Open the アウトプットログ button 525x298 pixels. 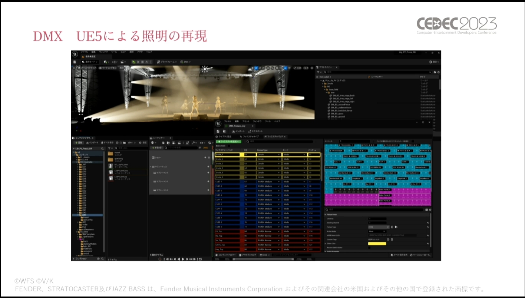pyautogui.click(x=248, y=255)
